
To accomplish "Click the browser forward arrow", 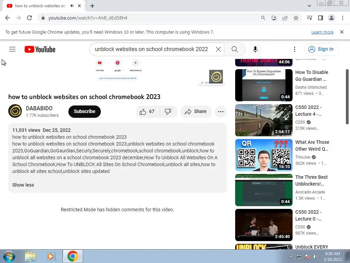I will (18, 18).
